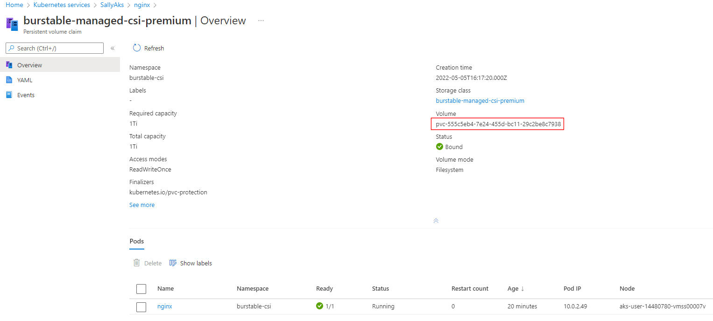Screen dimensions: 713x321
Task: Click creation time 2022-05-05T16:17:20.000Z
Action: tap(471, 78)
